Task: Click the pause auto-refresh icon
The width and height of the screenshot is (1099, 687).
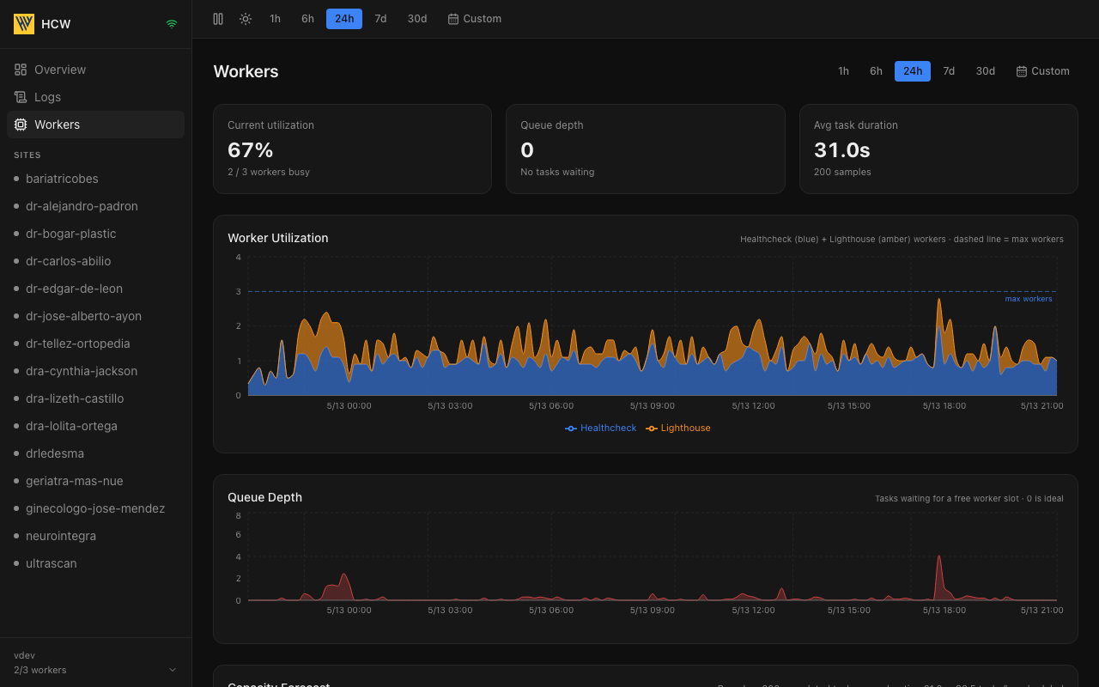Action: point(218,19)
